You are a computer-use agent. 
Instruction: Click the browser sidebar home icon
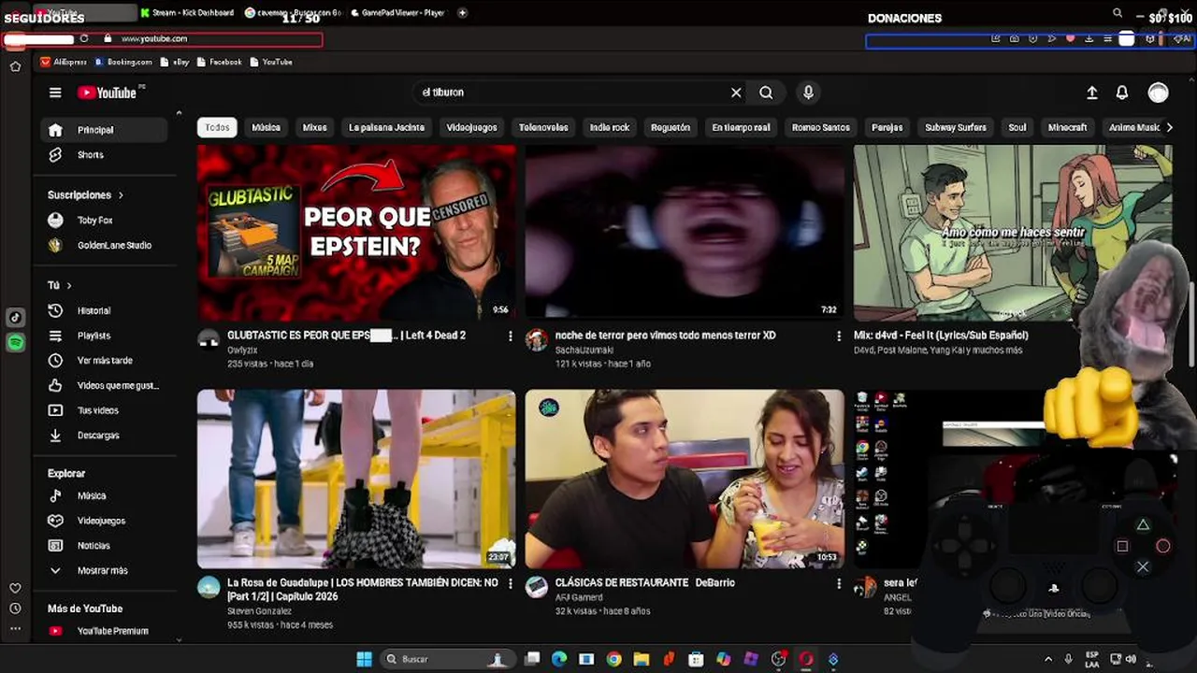tap(15, 66)
